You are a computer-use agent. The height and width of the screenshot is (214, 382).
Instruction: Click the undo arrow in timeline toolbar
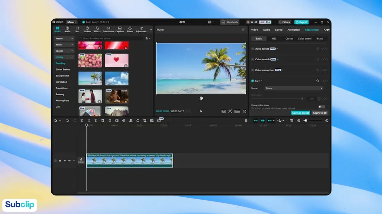[68, 120]
